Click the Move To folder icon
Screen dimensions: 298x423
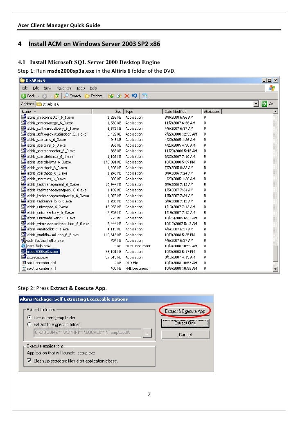point(111,96)
